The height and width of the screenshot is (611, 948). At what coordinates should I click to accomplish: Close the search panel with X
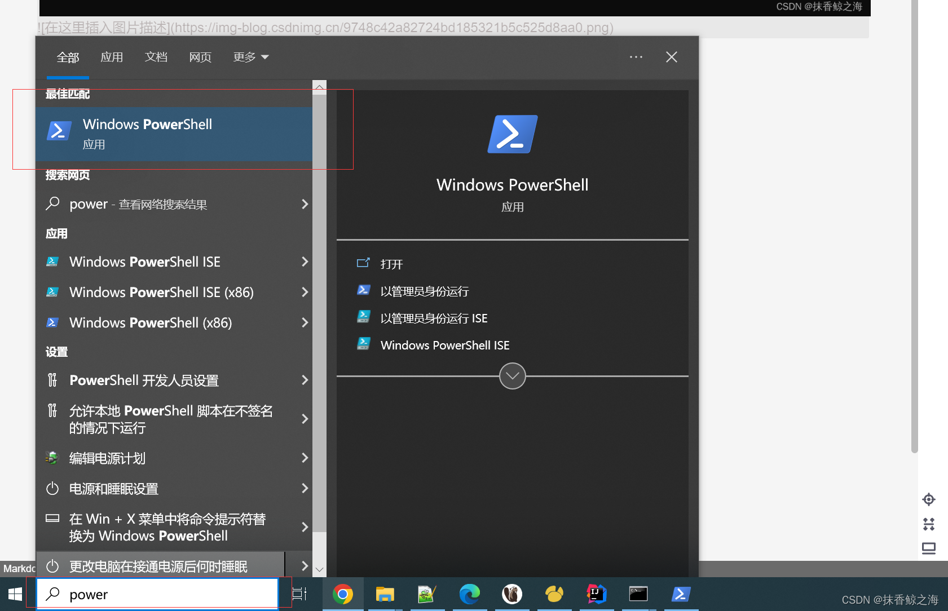click(x=671, y=57)
